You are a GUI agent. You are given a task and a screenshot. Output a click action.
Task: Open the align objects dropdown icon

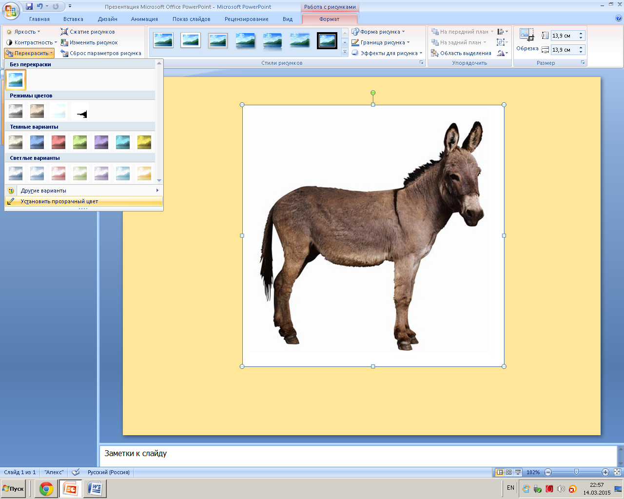click(x=503, y=32)
